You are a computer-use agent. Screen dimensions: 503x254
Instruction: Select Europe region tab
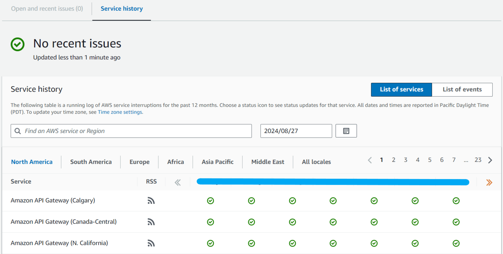140,162
